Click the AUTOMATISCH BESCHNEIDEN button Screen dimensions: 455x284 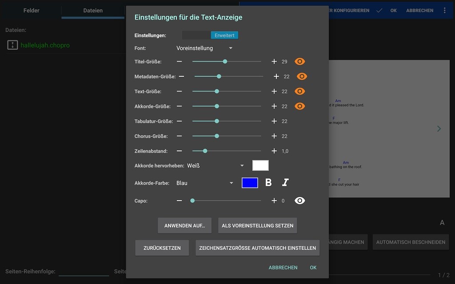pos(411,242)
